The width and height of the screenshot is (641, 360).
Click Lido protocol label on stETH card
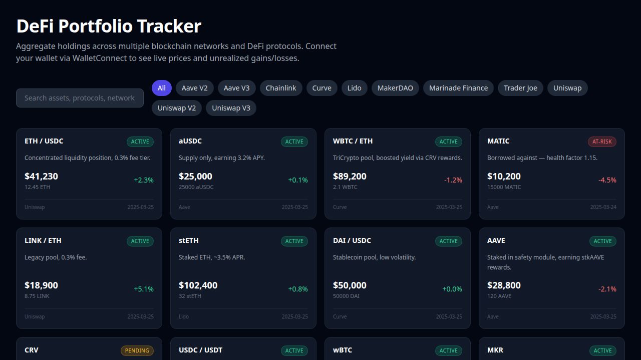click(183, 316)
